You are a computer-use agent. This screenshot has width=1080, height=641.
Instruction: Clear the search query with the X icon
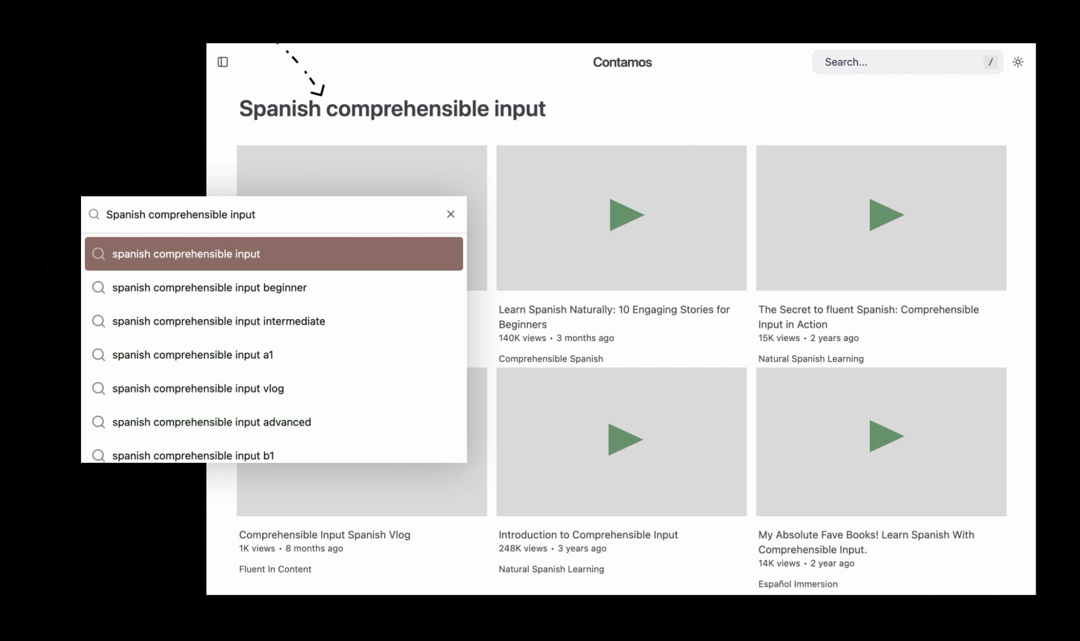[x=451, y=214]
